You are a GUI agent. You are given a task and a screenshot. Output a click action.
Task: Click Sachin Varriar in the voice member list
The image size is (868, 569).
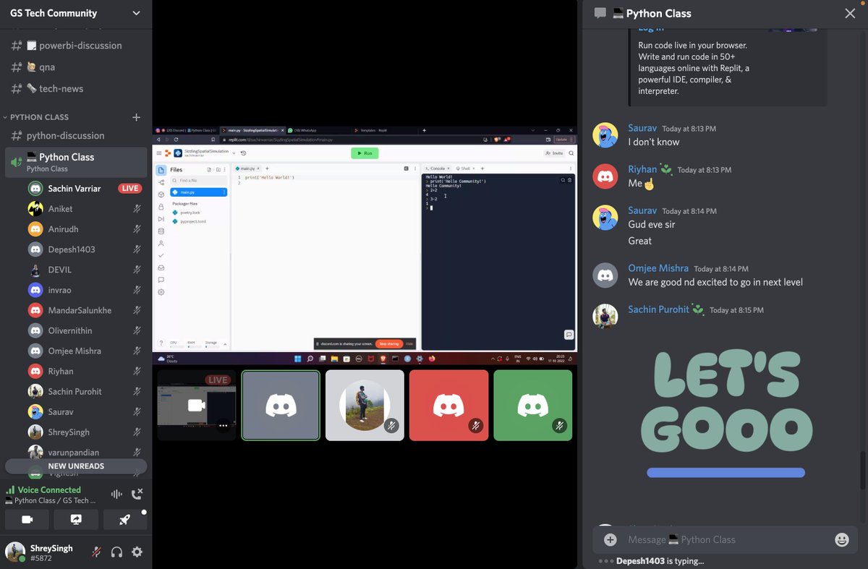click(x=83, y=189)
